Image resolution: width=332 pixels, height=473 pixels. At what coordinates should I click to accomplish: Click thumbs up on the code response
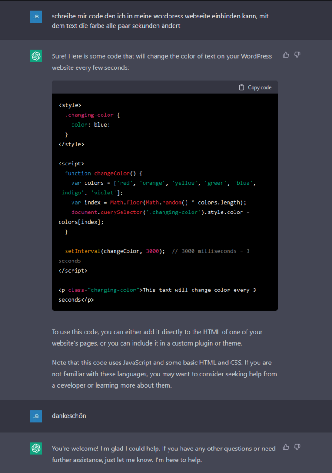pyautogui.click(x=285, y=55)
